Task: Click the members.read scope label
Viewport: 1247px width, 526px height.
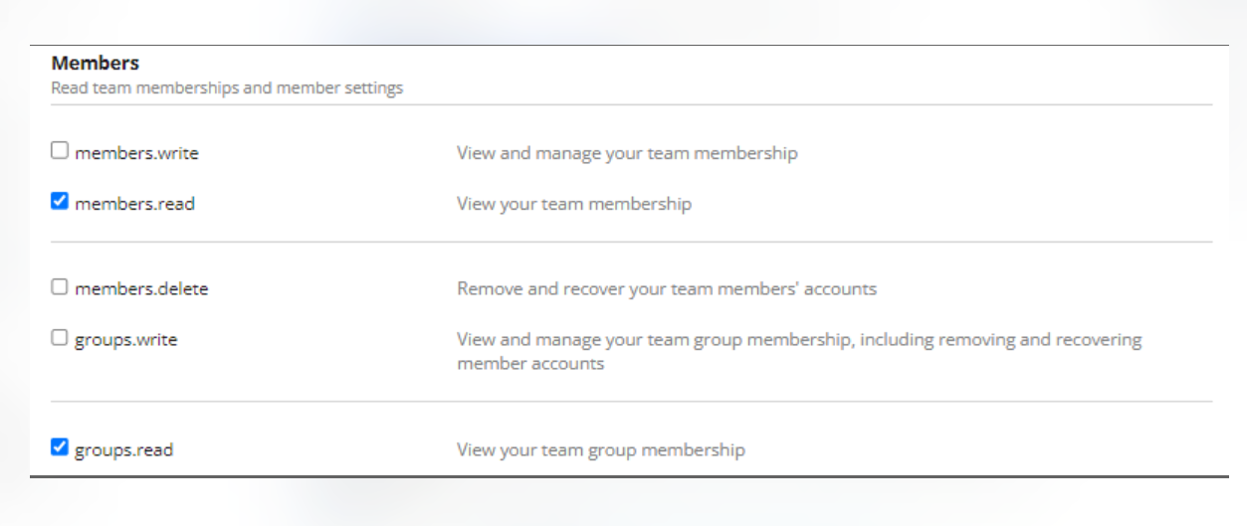Action: (x=134, y=204)
